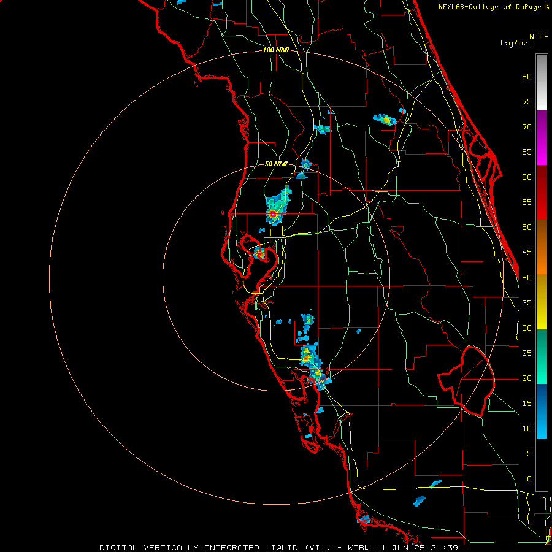Click the scale value 25
This screenshot has width=552, height=552.
pos(527,353)
